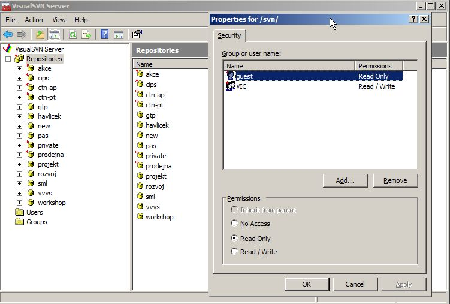This screenshot has width=450, height=304.
Task: Click the Users folder icon in tree
Action: tap(20, 212)
